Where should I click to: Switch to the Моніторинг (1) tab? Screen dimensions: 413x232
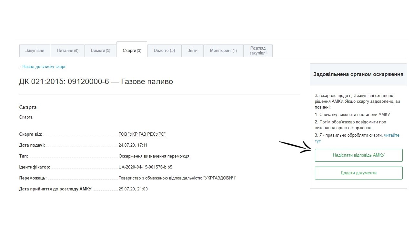(223, 51)
